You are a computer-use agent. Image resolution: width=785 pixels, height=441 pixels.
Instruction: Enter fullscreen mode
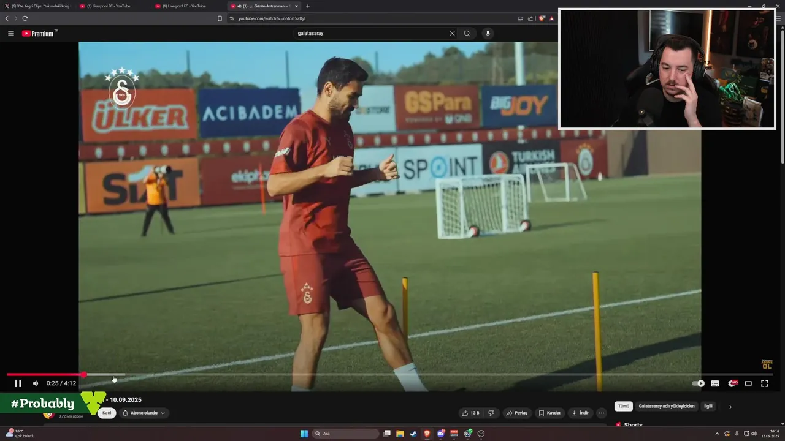click(x=765, y=383)
